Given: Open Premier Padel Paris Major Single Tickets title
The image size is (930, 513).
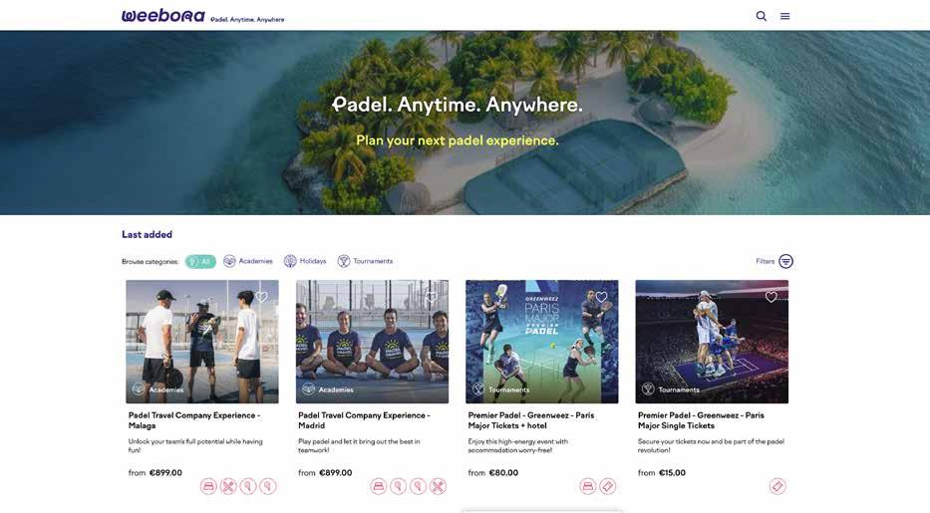Looking at the screenshot, I should pos(701,420).
